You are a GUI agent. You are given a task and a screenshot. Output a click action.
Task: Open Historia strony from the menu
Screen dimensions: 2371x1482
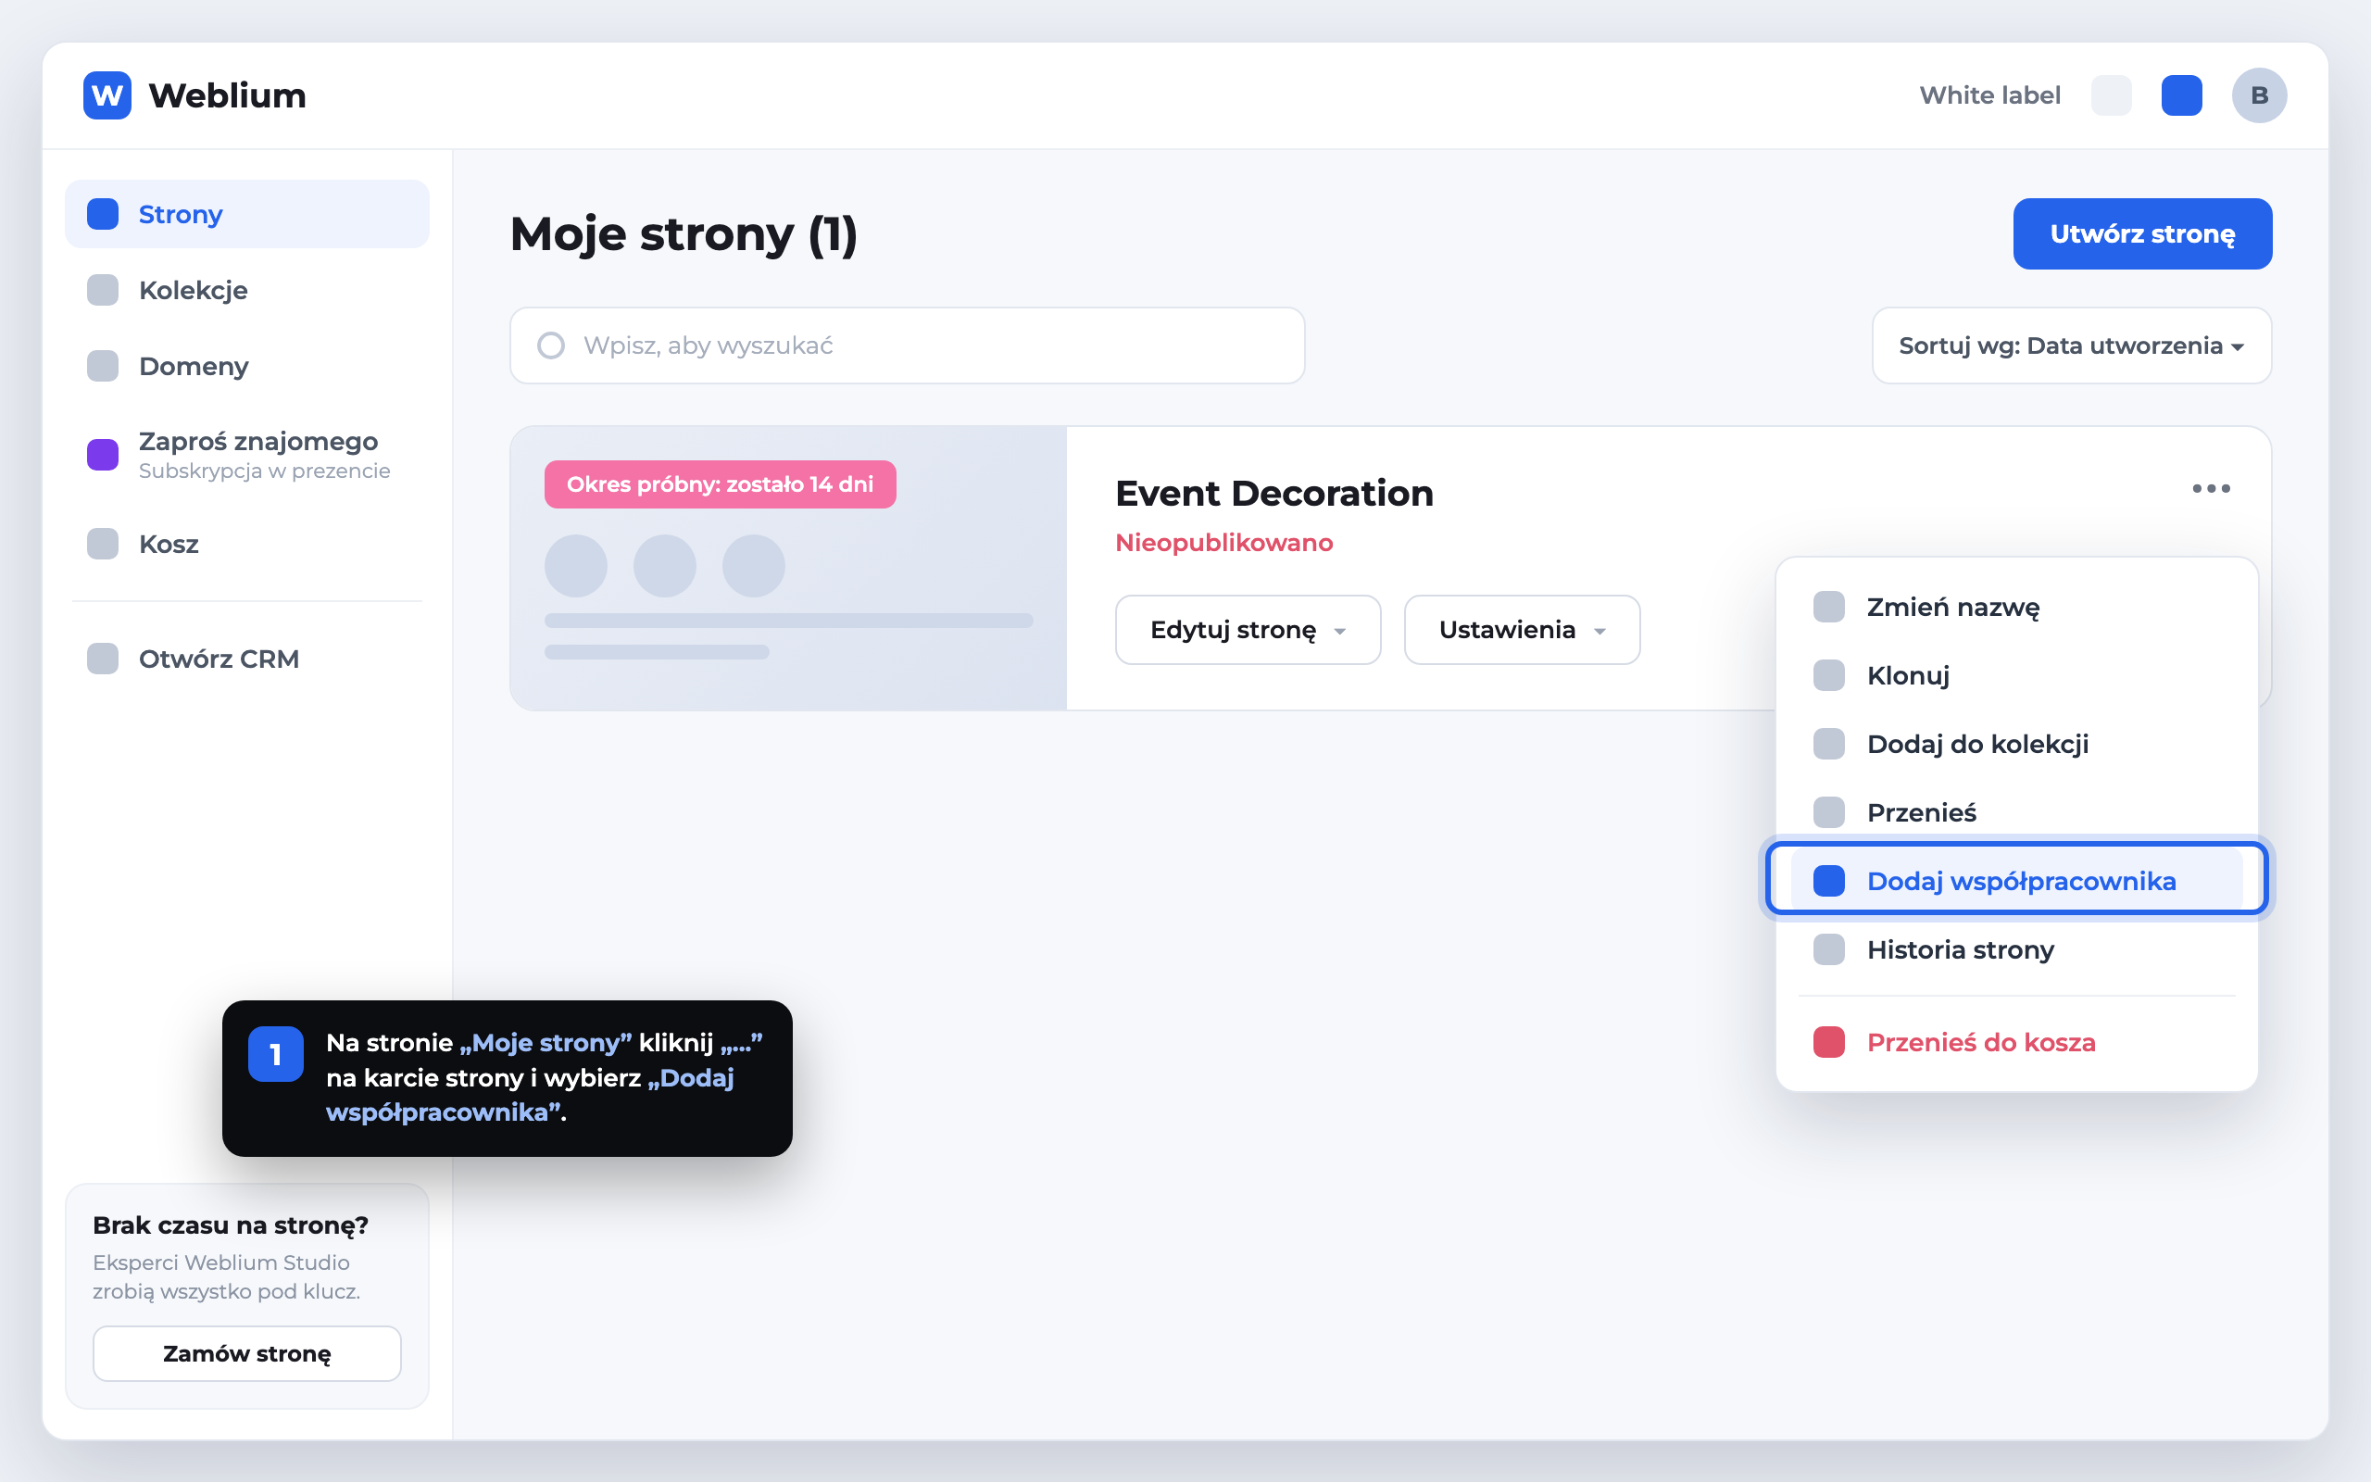(2016, 949)
